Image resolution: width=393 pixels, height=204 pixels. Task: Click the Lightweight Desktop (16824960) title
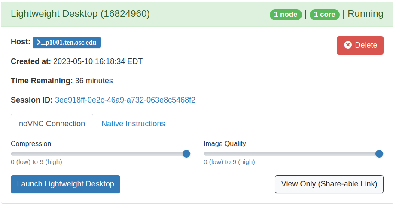click(80, 14)
